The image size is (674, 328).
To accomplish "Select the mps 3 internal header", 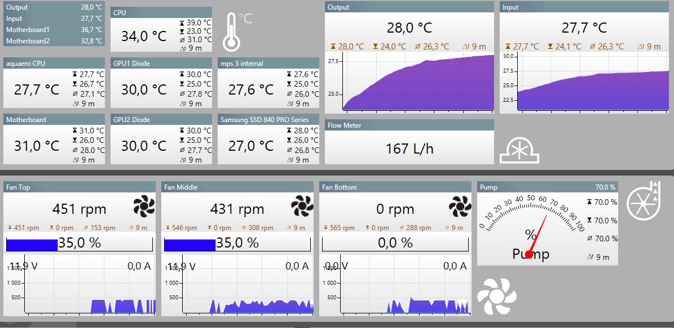I will click(x=268, y=63).
